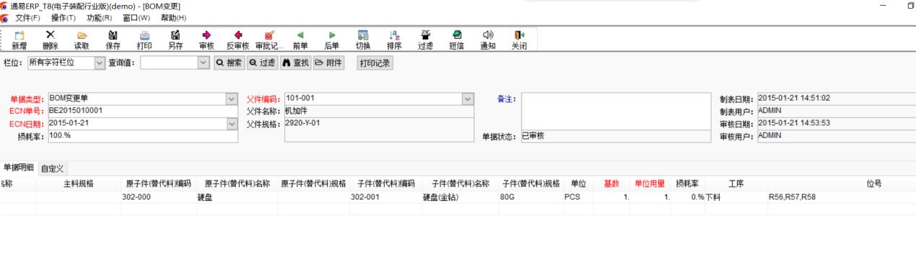
Task: Click the 工序 column header
Action: click(736, 183)
